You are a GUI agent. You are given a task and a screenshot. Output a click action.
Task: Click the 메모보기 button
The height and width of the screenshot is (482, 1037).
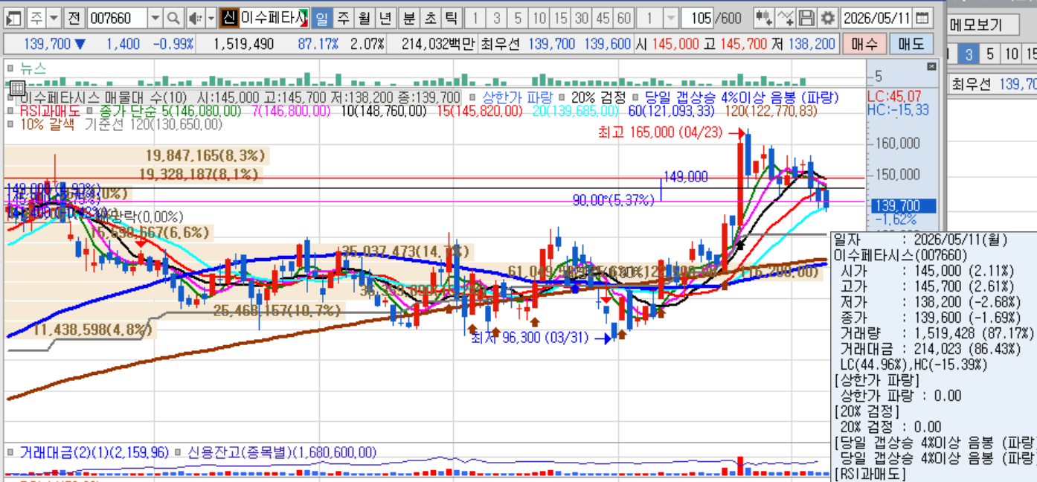975,26
